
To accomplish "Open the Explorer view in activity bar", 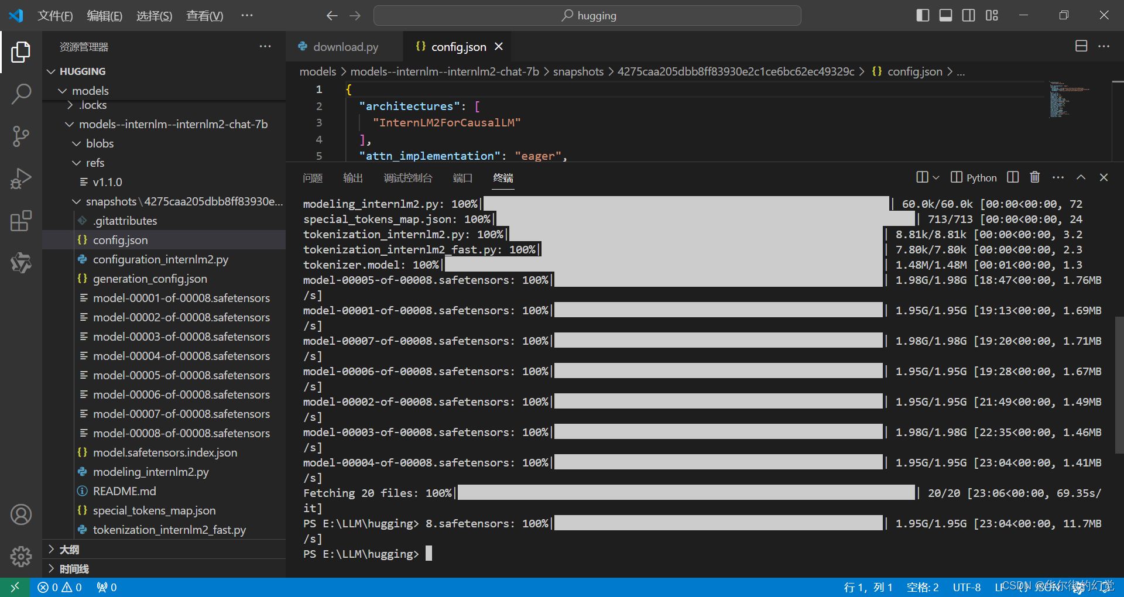I will [21, 52].
